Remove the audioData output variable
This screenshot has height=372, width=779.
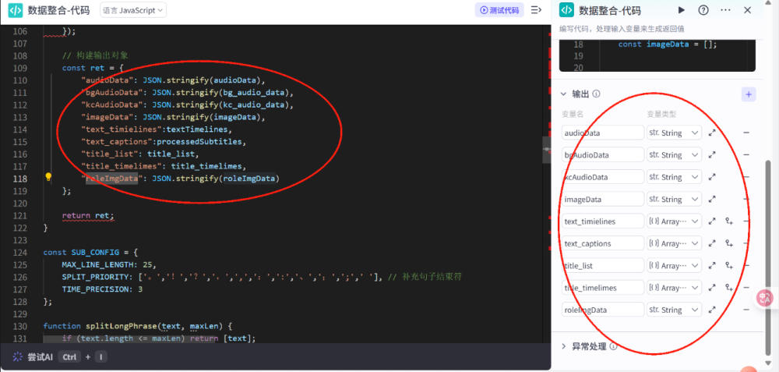pyautogui.click(x=746, y=133)
